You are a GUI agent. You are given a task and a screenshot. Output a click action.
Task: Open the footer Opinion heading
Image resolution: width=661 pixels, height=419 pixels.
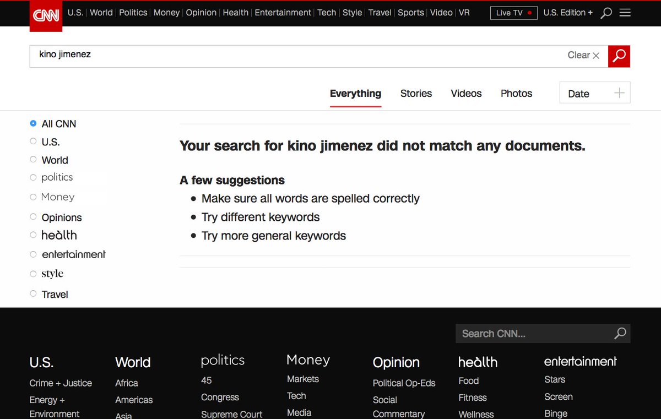click(396, 362)
